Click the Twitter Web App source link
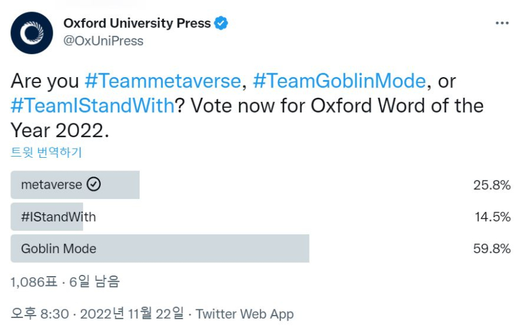Screen dimensions: 522x335 [x=245, y=314]
